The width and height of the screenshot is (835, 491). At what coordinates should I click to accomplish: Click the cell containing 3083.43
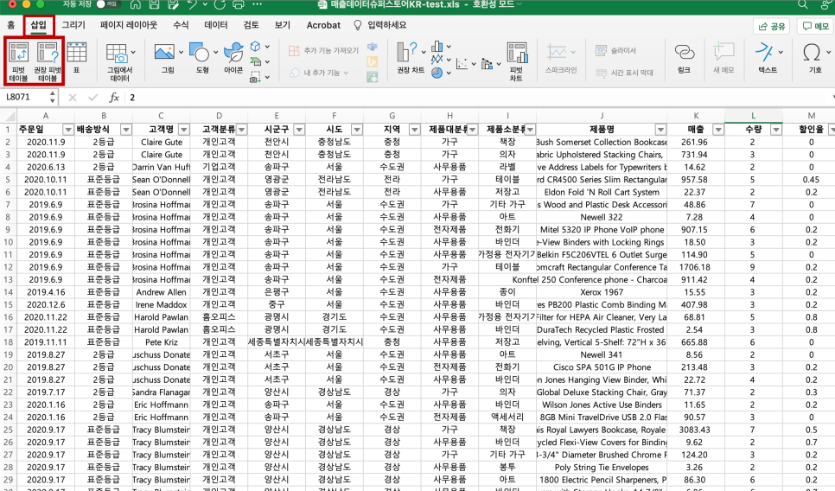[694, 430]
